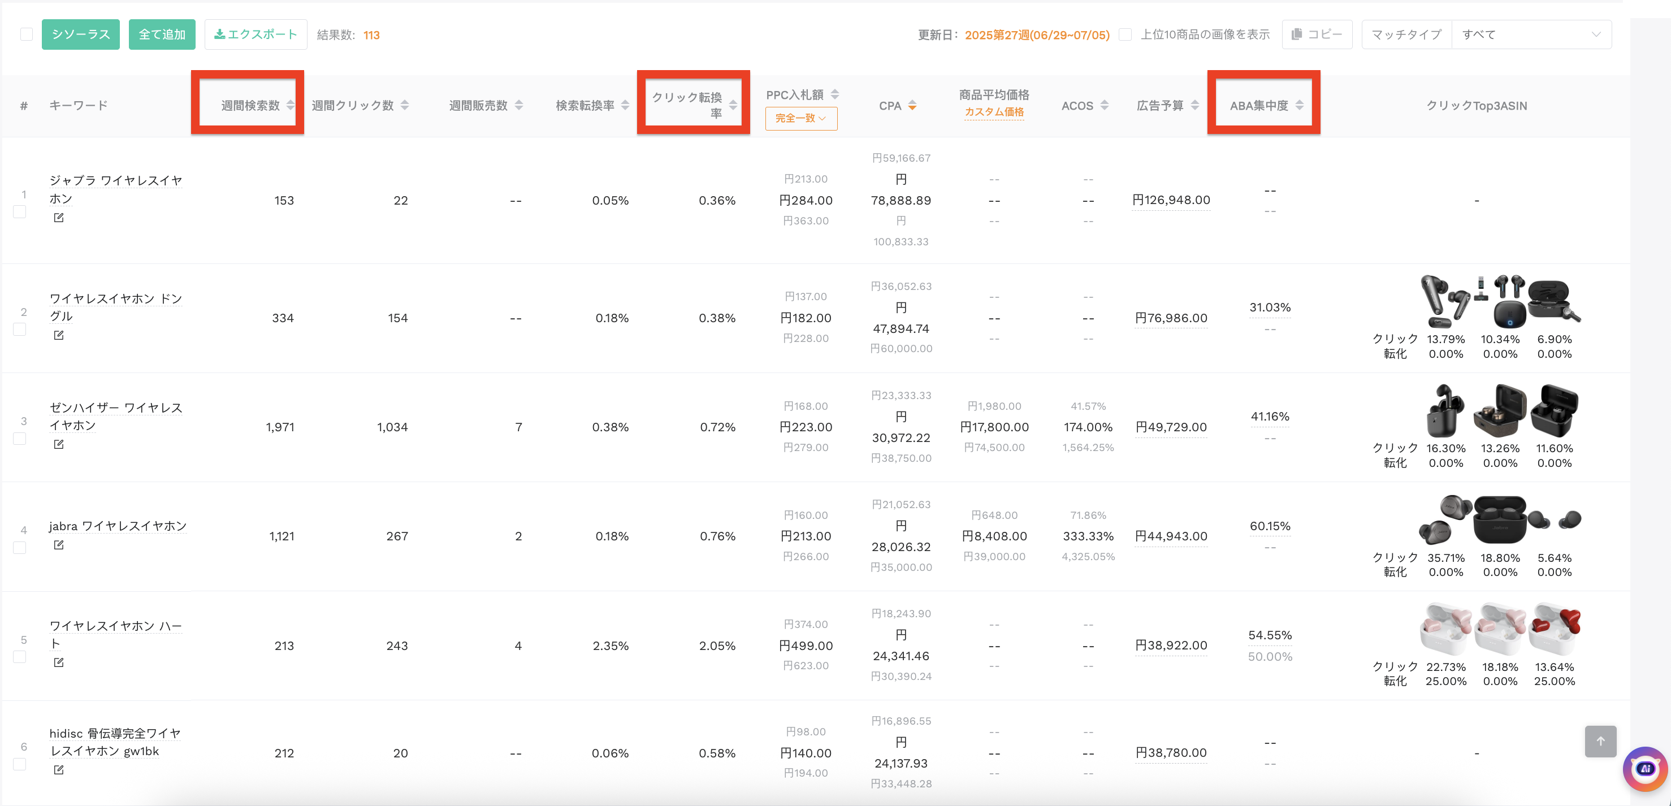The height and width of the screenshot is (806, 1671).
Task: Sort by 週間クリック数 column arrows
Action: pyautogui.click(x=405, y=105)
